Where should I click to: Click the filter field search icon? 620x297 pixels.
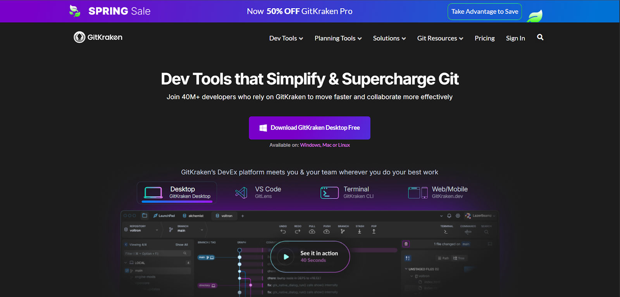185,253
